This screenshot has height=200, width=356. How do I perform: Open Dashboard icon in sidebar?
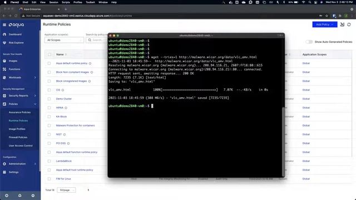click(4, 34)
